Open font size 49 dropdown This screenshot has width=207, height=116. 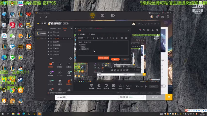click(x=89, y=38)
